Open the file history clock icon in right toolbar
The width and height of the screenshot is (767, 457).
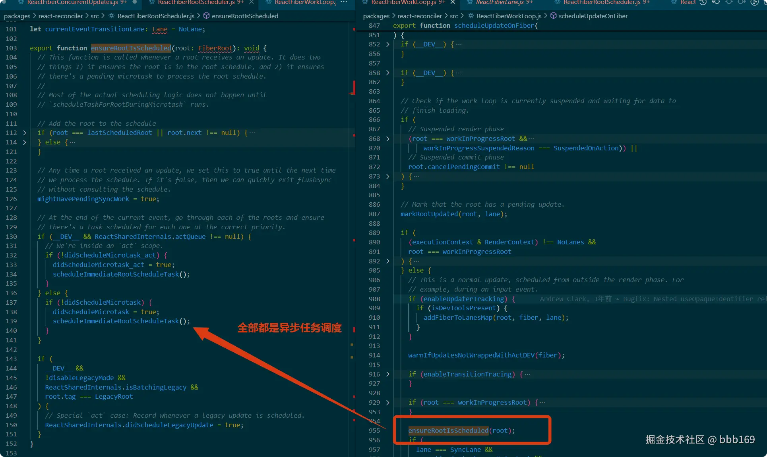[x=703, y=2]
